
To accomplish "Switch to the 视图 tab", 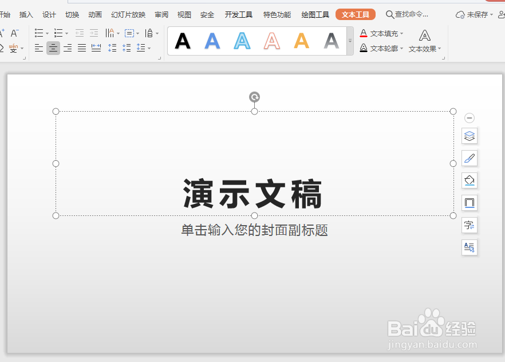I will [184, 15].
